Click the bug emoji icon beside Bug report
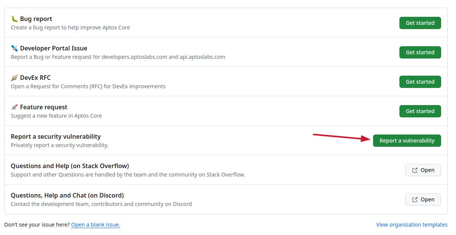Viewport: 456px width, 235px height. [x=15, y=19]
